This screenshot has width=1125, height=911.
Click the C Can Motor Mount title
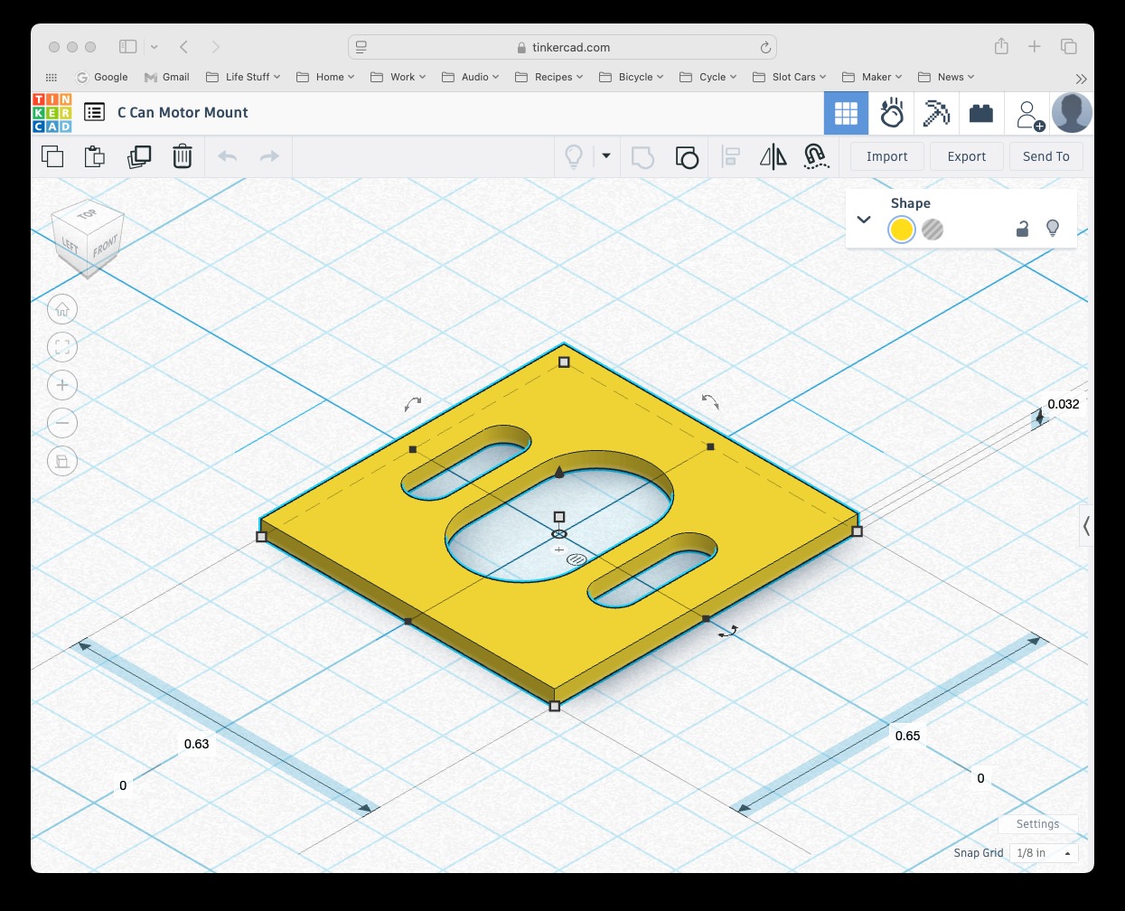(183, 112)
